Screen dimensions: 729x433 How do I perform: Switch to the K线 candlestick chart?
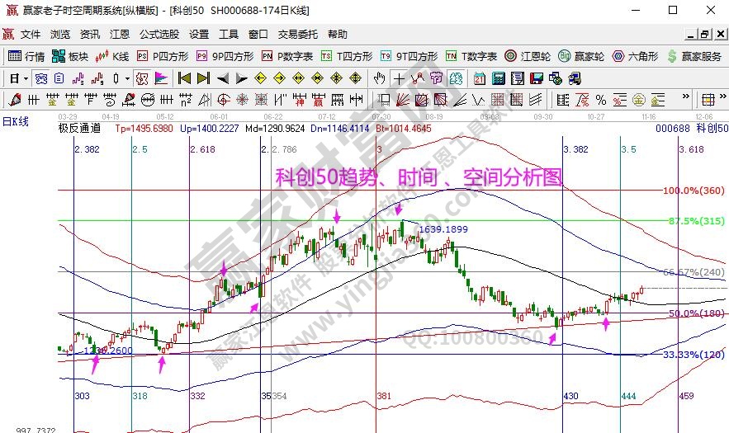click(x=112, y=57)
